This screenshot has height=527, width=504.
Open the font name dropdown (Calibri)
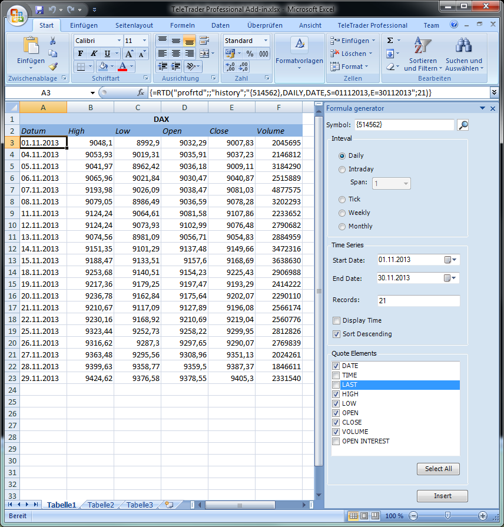pyautogui.click(x=119, y=41)
